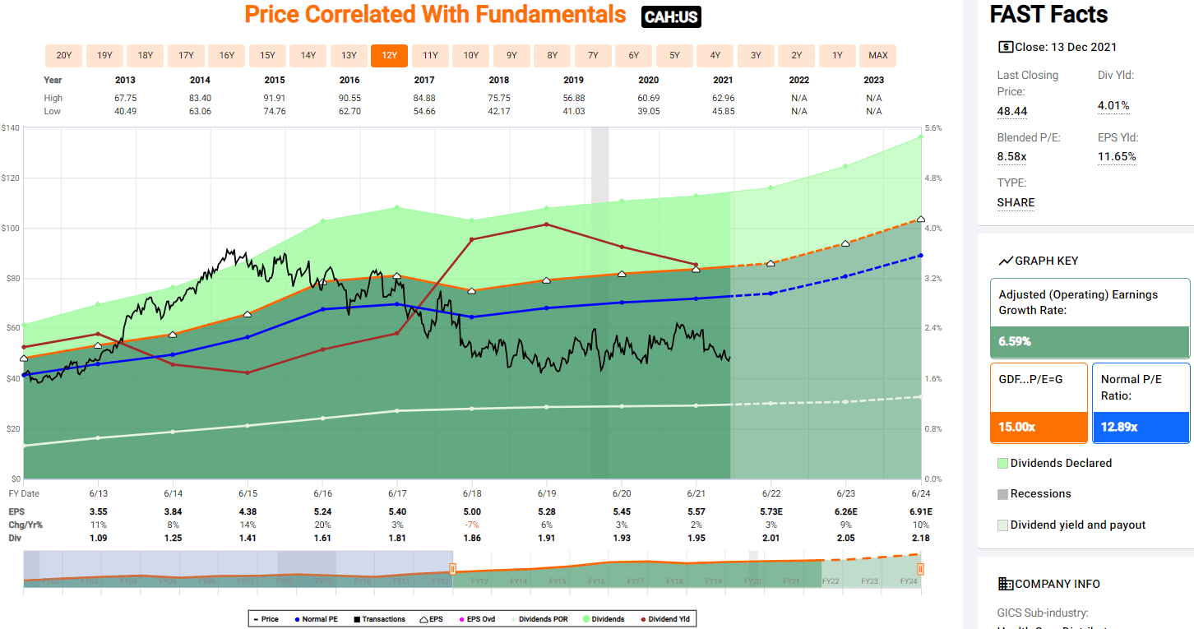The height and width of the screenshot is (629, 1194).
Task: Click the left range slider handle
Action: (x=452, y=569)
